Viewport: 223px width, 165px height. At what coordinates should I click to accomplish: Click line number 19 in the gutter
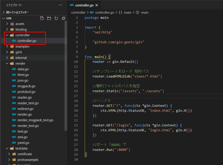click(x=76, y=106)
